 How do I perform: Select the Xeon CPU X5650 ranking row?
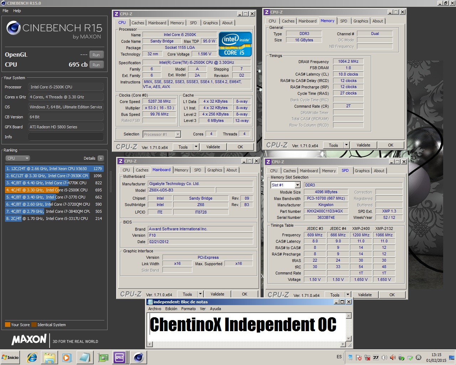click(54, 169)
